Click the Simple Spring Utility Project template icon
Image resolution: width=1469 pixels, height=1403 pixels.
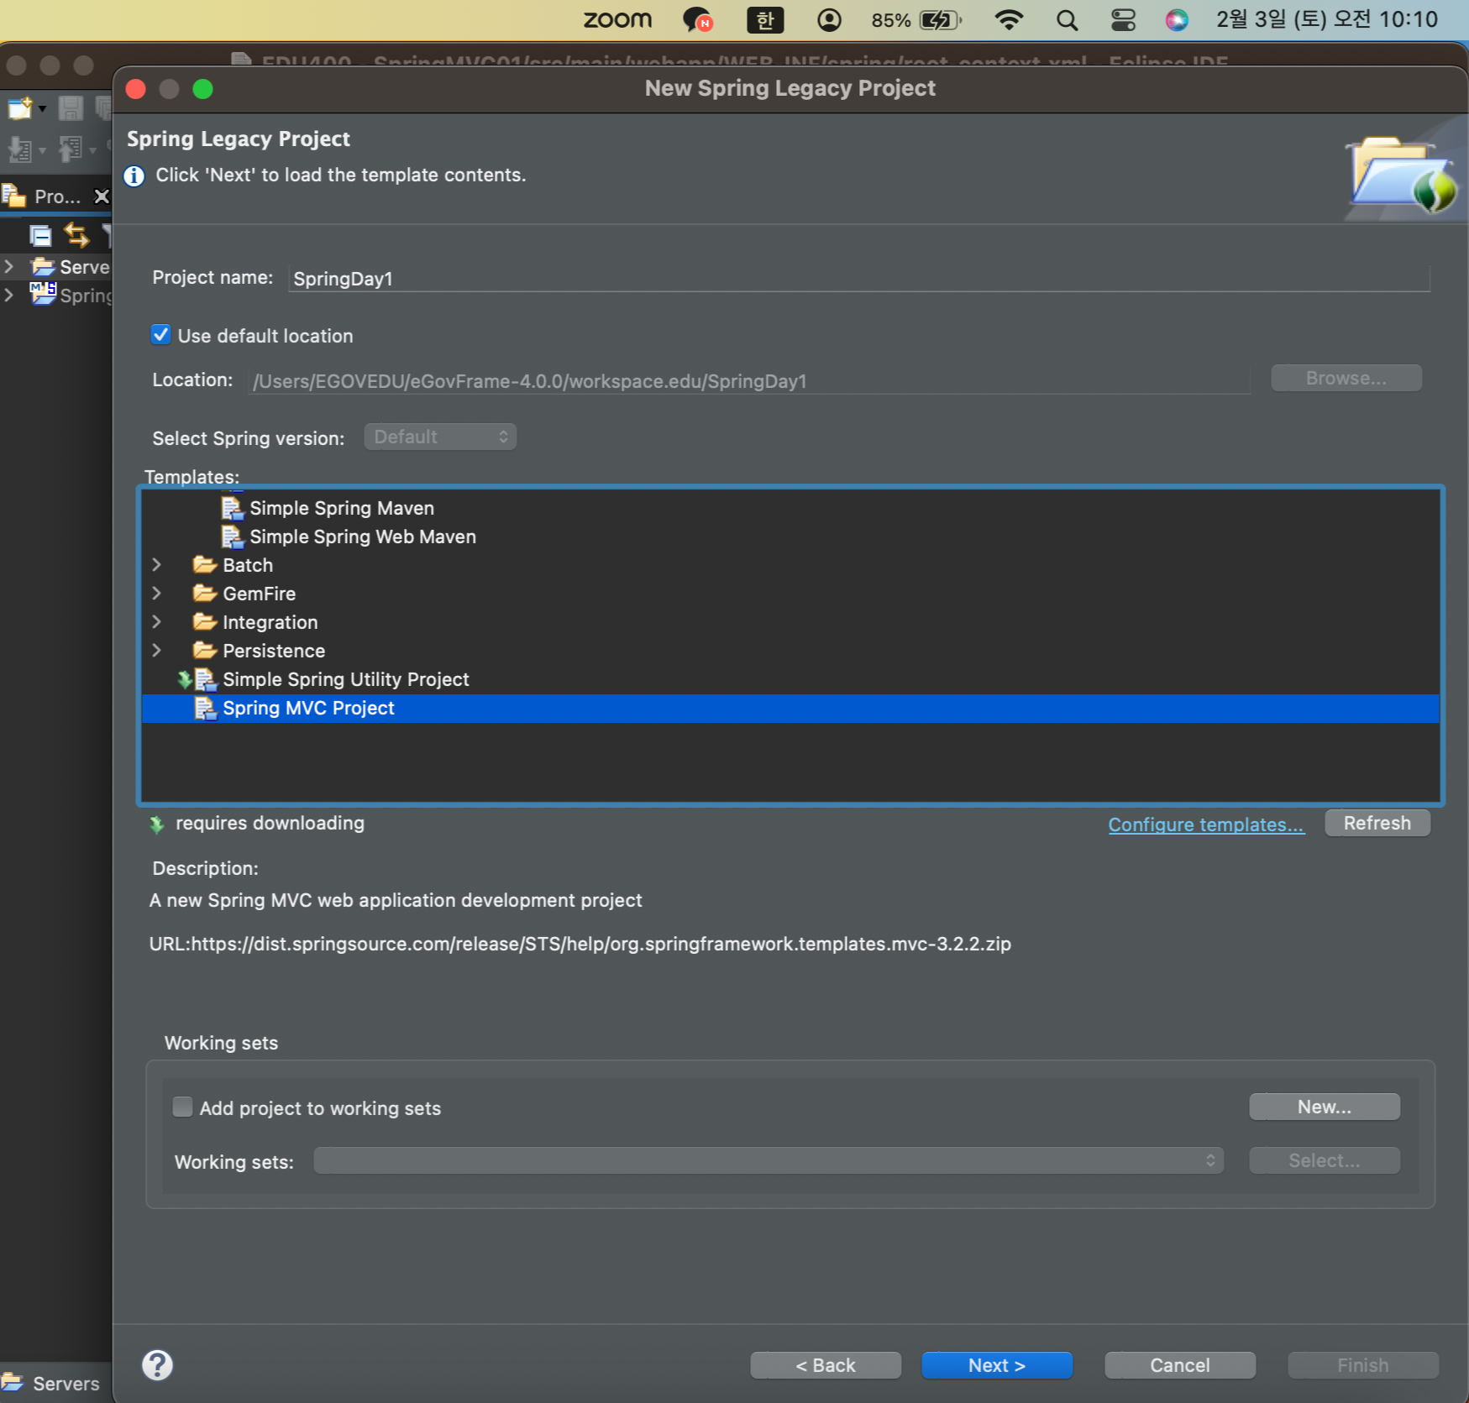[206, 679]
